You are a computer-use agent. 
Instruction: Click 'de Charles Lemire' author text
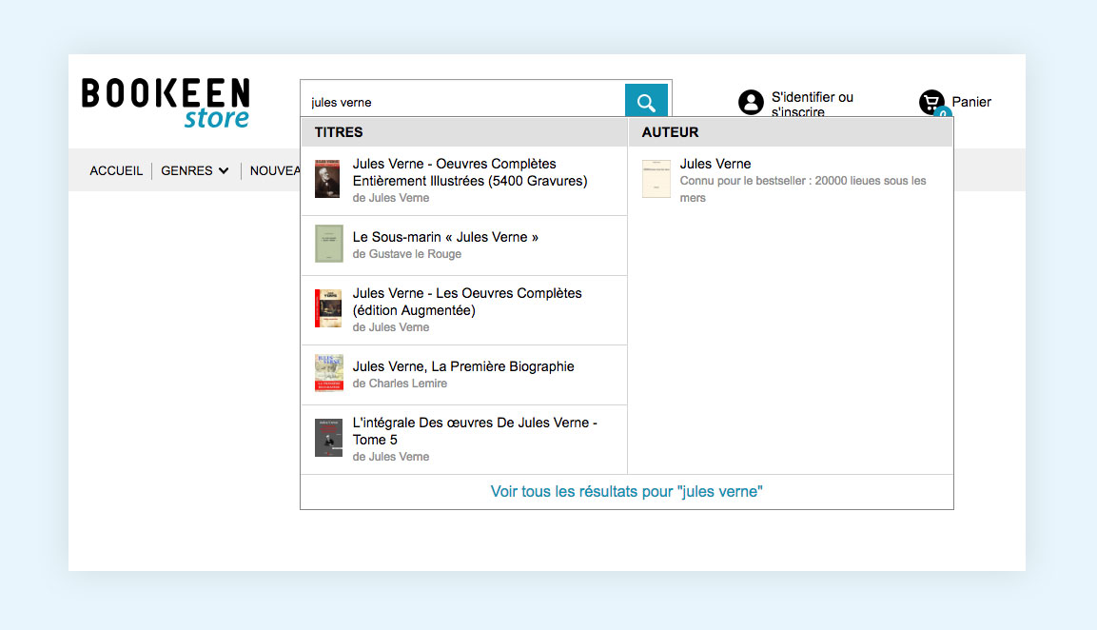click(x=400, y=384)
